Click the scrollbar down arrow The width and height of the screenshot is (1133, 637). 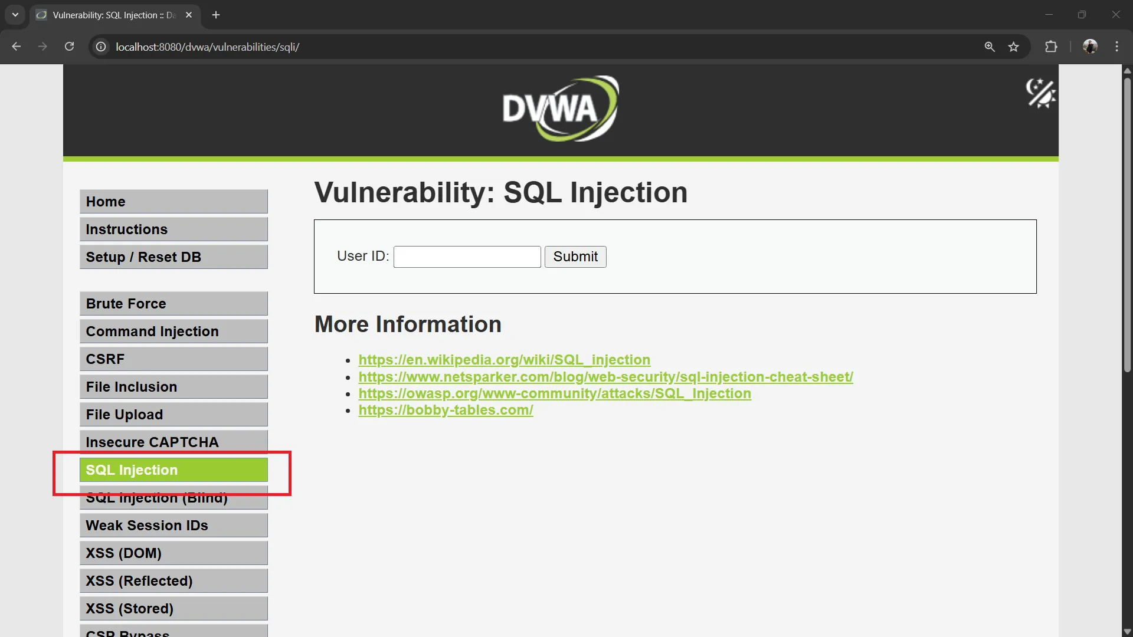click(x=1127, y=632)
